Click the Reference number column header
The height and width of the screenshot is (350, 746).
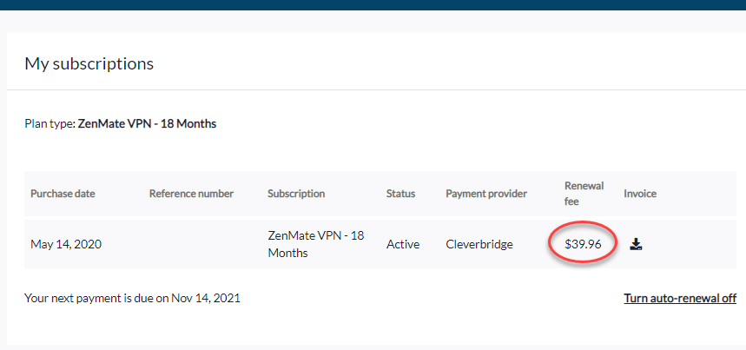pyautogui.click(x=191, y=194)
